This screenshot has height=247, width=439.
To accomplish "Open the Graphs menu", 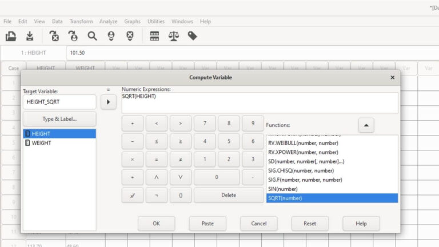I will click(x=133, y=22).
